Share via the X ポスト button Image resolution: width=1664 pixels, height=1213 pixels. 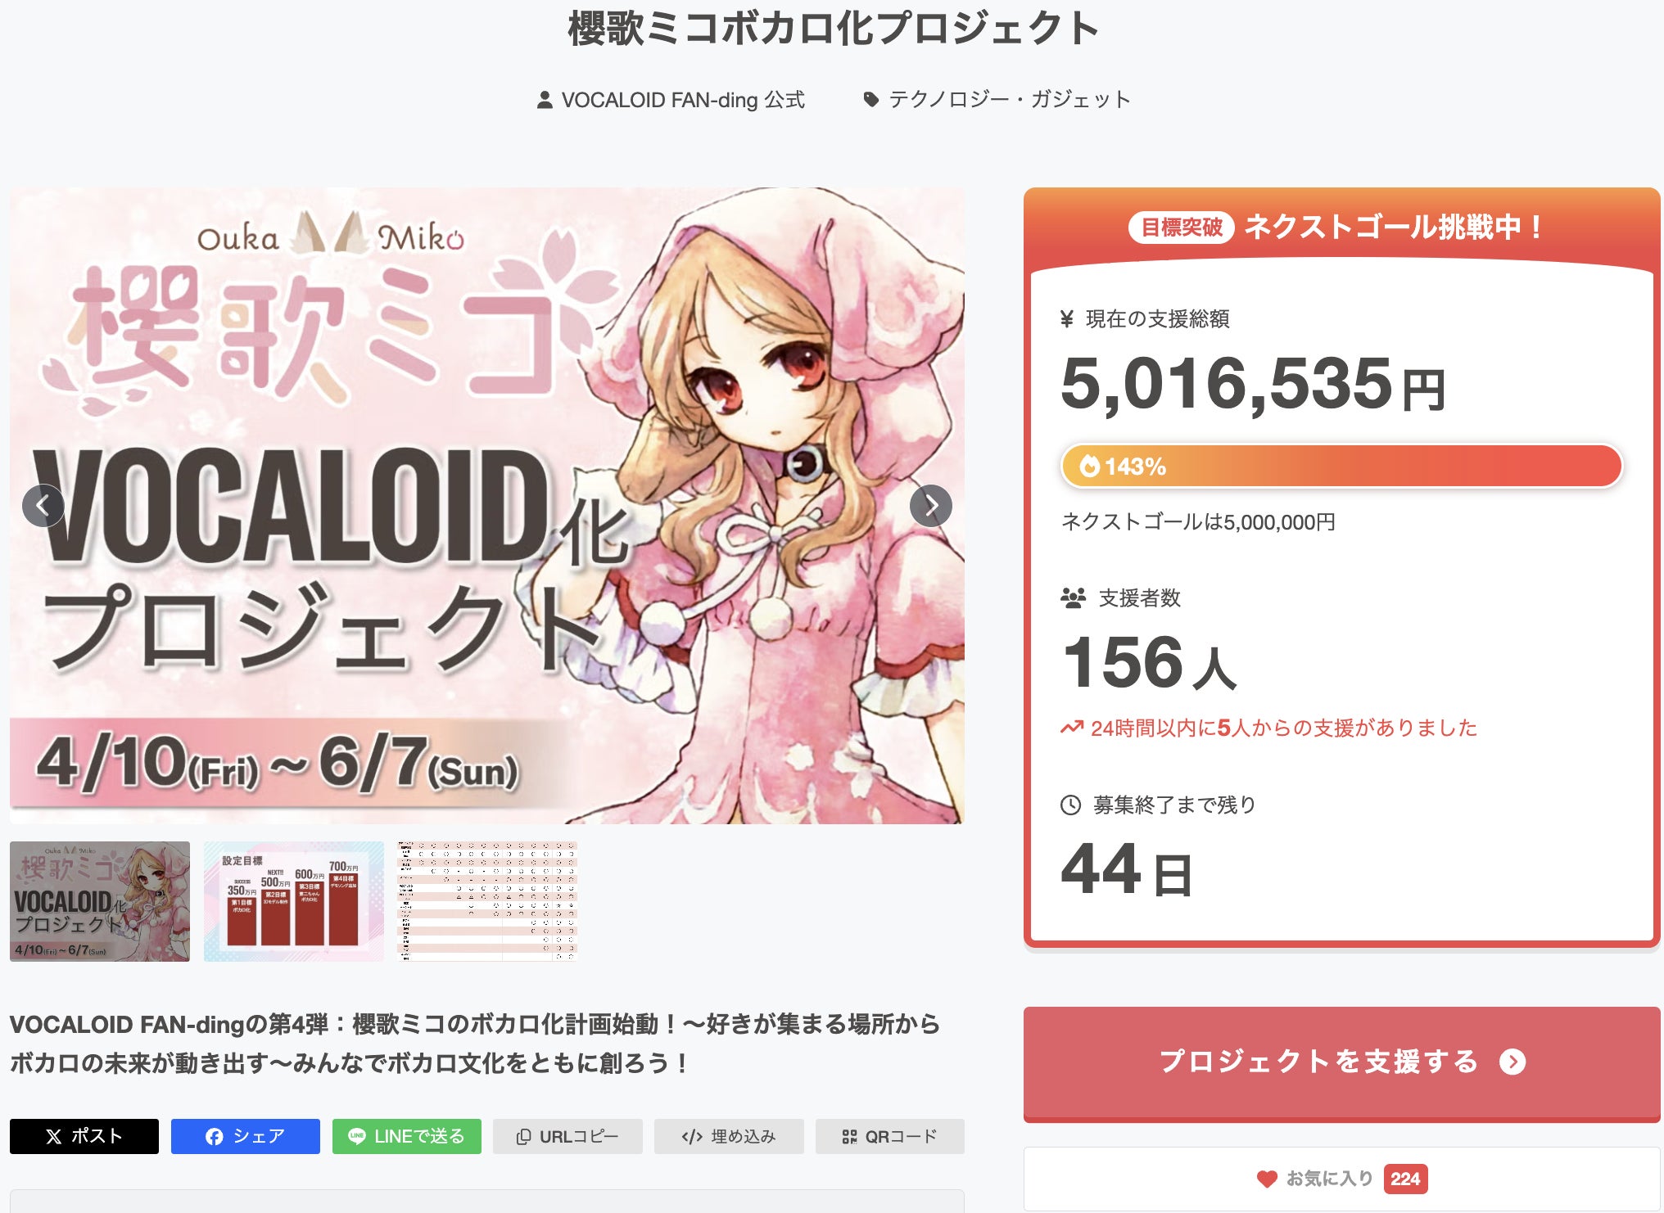click(x=84, y=1136)
